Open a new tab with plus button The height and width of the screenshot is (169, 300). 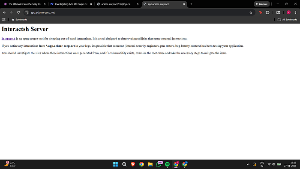coord(191,4)
